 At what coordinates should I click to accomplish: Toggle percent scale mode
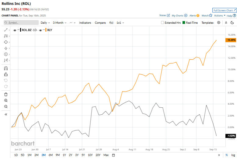[x=227, y=155]
